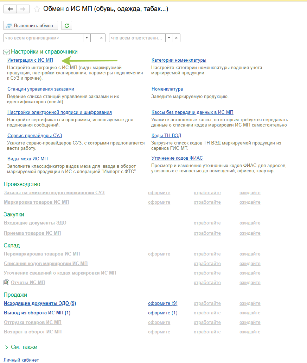This screenshot has width=307, height=363.
Task: Click the forward navigation arrow
Action: click(23, 9)
